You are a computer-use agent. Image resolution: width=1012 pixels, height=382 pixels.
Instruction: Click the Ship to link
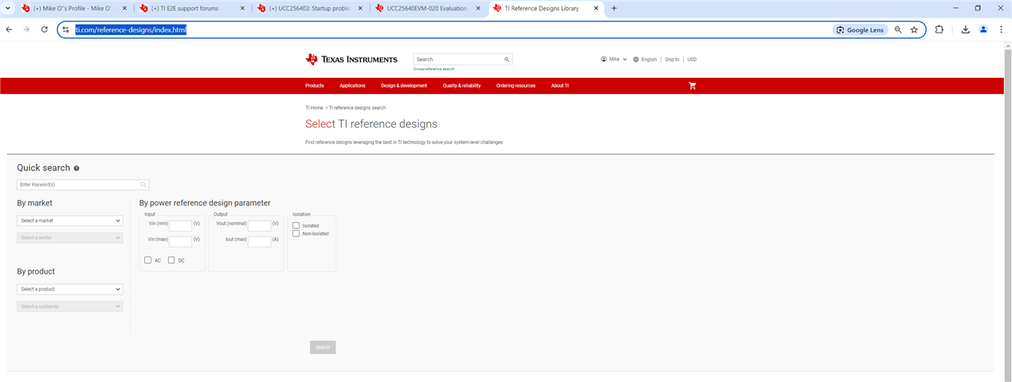672,59
